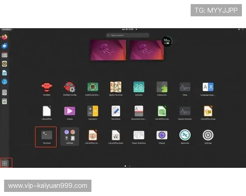Open the Calculator
The image size is (246, 196).
93,113
